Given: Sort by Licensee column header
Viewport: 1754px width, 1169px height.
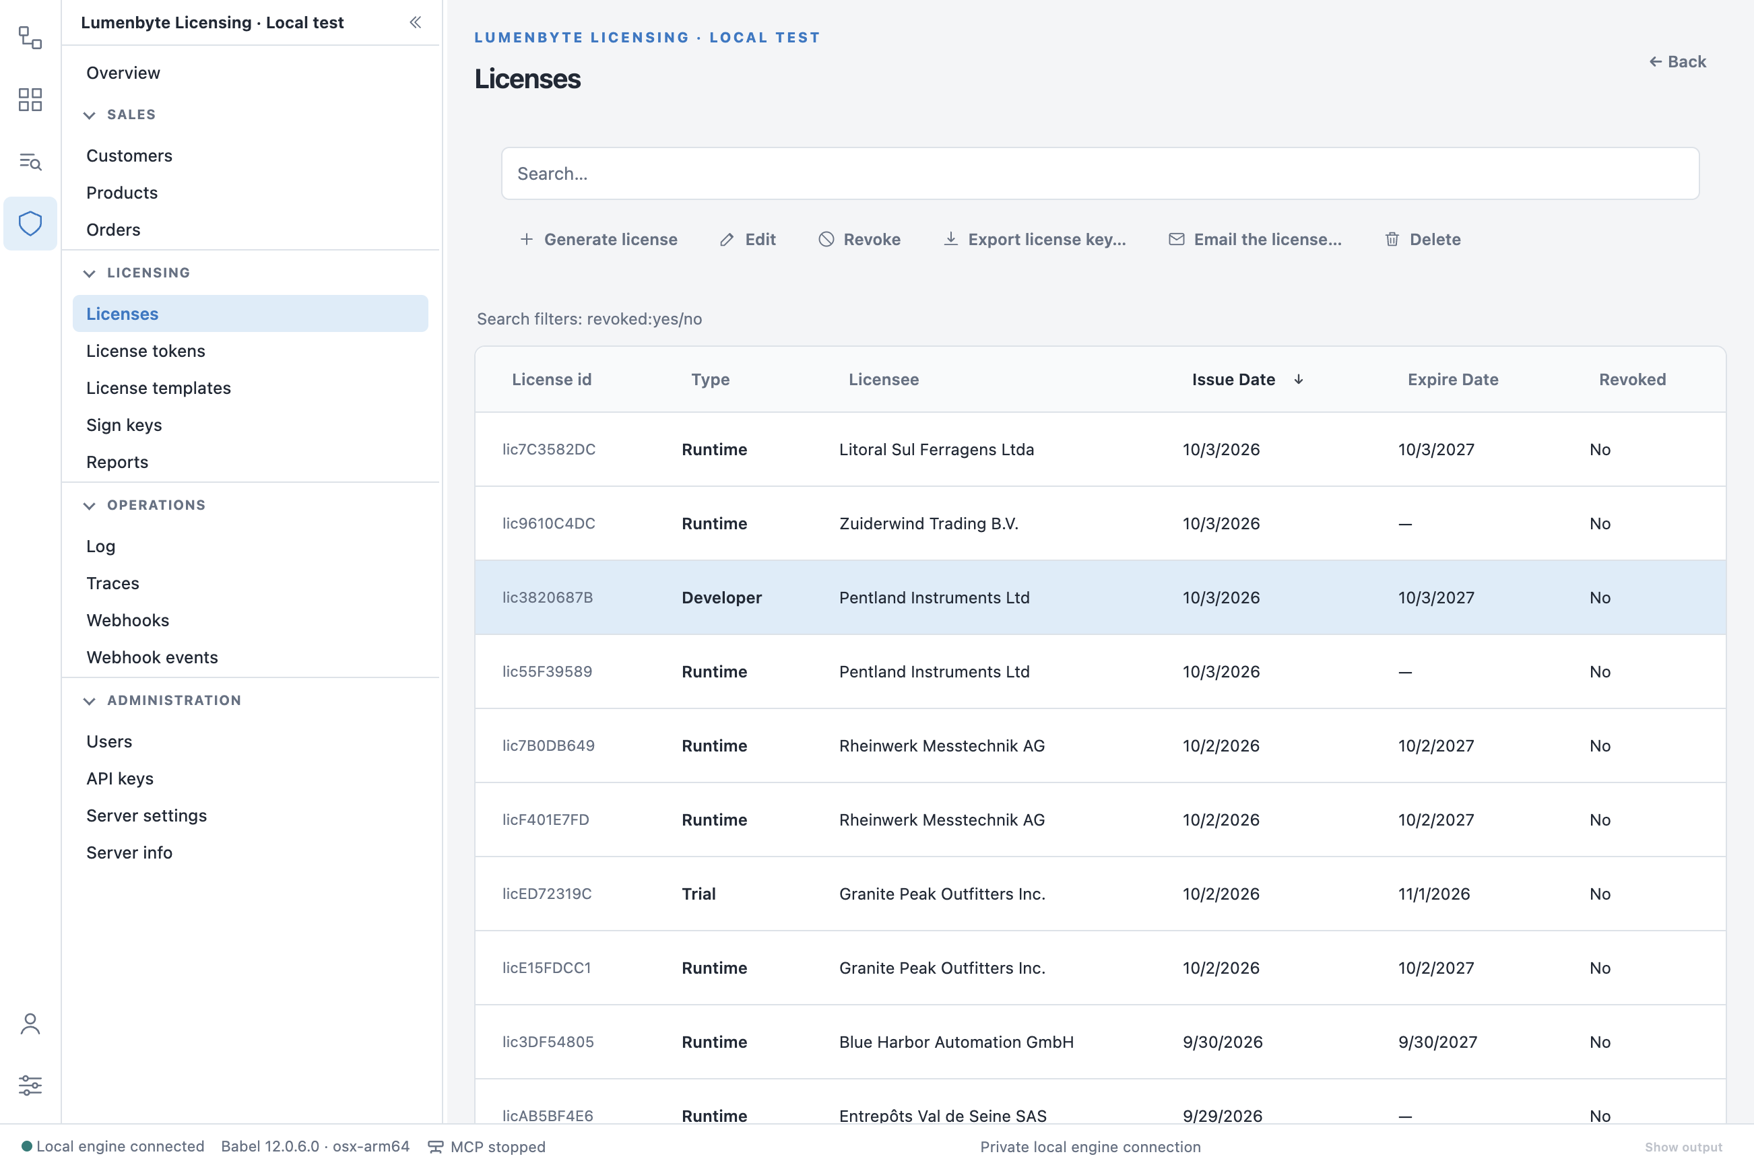Looking at the screenshot, I should [884, 380].
